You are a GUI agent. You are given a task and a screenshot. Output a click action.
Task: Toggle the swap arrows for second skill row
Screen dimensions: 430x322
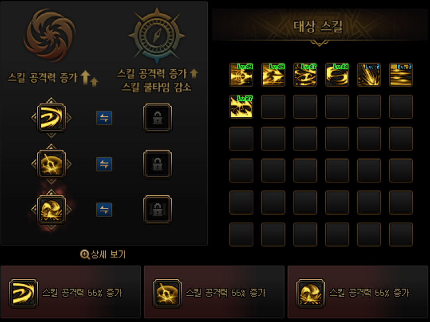104,164
